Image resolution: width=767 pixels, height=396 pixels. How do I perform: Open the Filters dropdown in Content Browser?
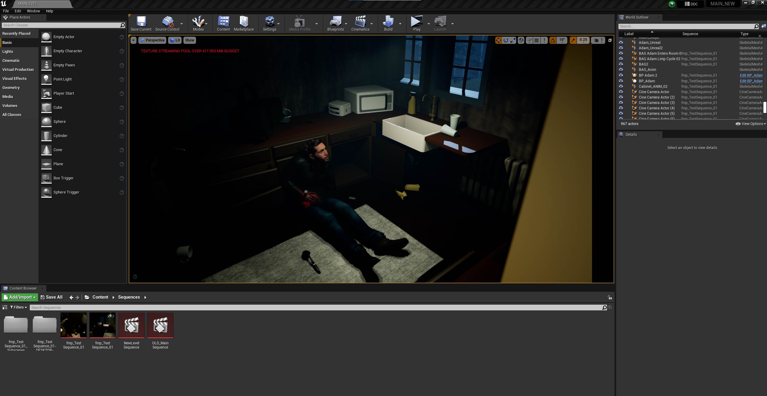19,307
